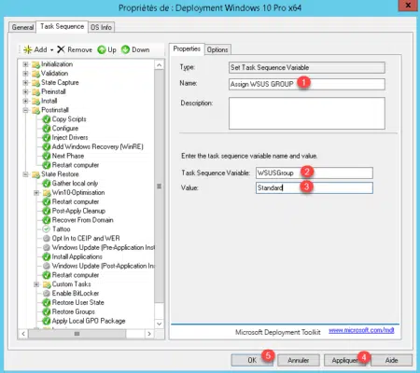The width and height of the screenshot is (420, 373).
Task: Click the Post-Apply Cleanup step icon
Action: pos(47,211)
